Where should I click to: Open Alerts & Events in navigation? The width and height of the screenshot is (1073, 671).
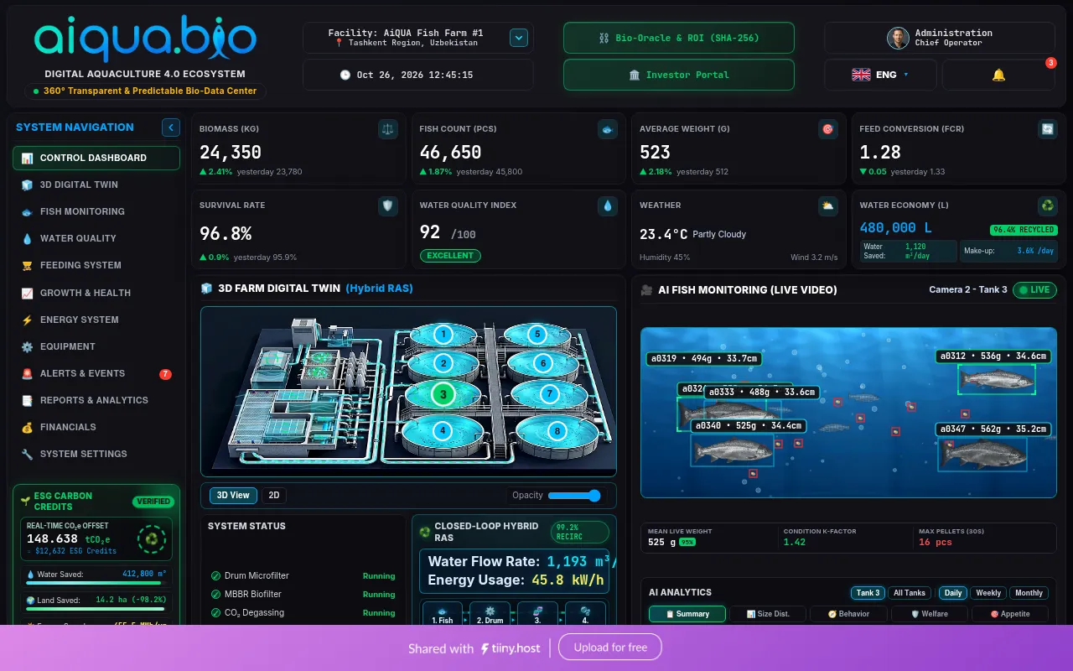coord(96,373)
